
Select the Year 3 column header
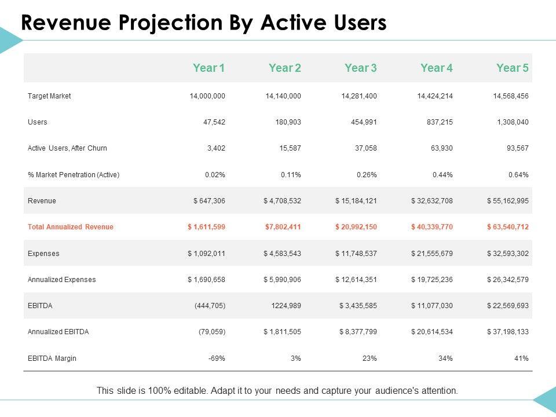(x=360, y=68)
